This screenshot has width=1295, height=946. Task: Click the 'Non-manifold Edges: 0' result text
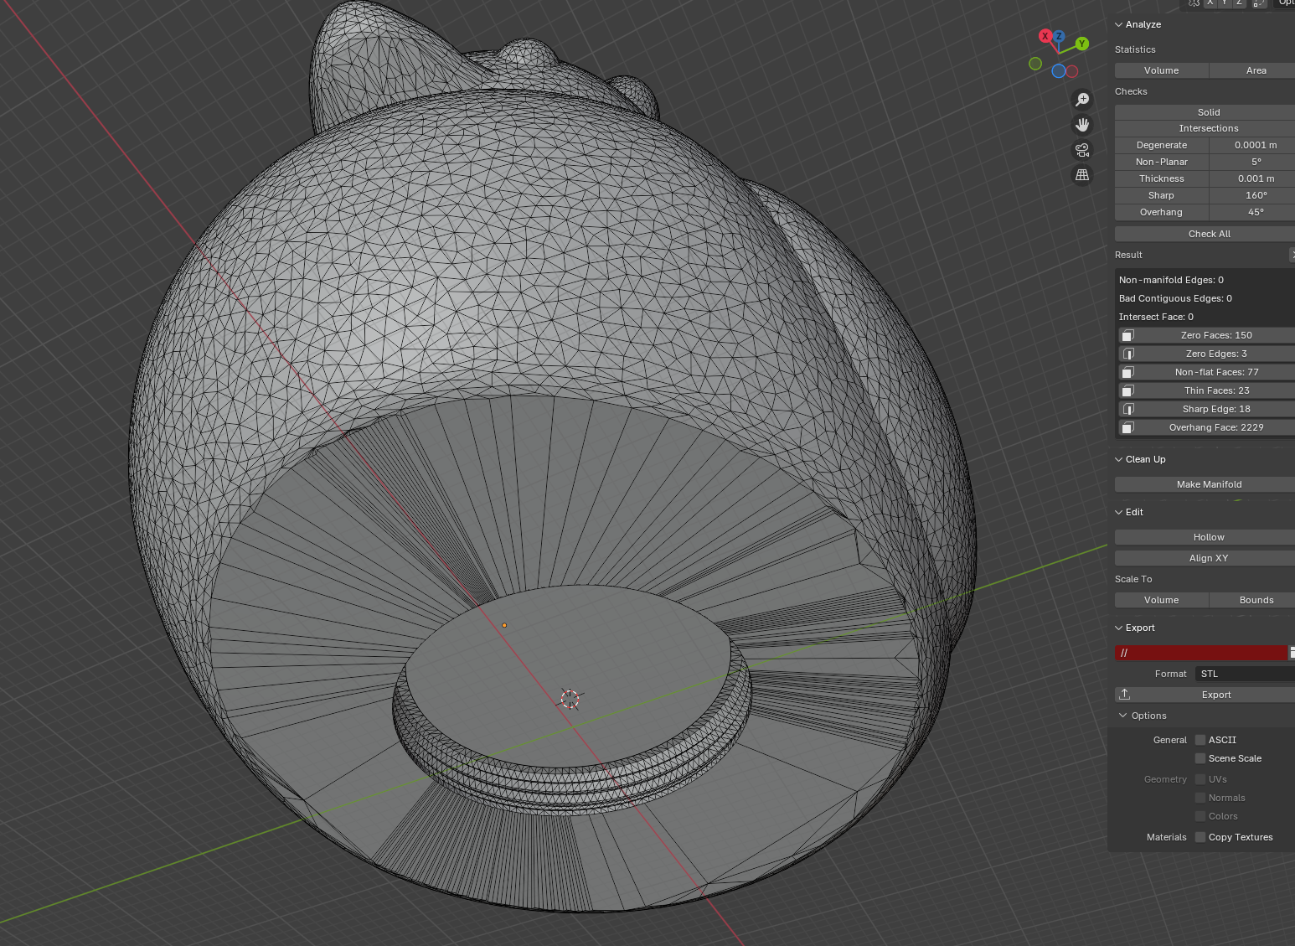coord(1171,280)
